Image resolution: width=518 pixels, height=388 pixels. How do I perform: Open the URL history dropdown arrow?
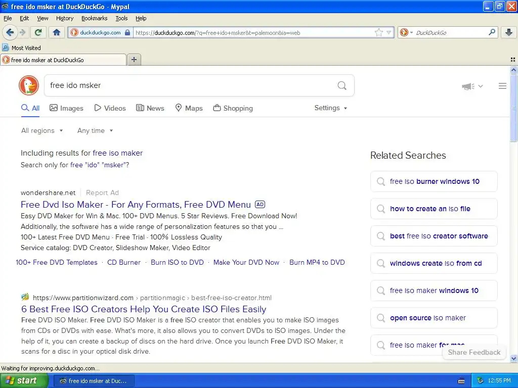coord(389,32)
